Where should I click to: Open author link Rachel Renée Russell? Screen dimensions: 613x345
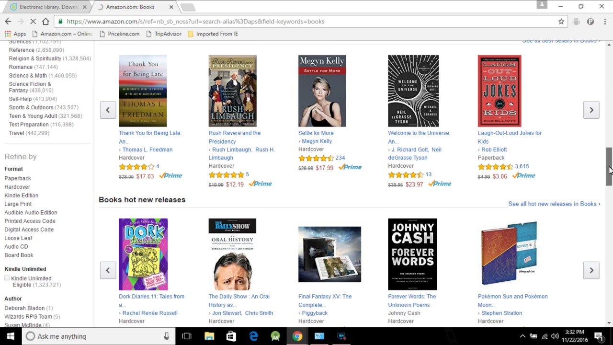click(x=150, y=313)
